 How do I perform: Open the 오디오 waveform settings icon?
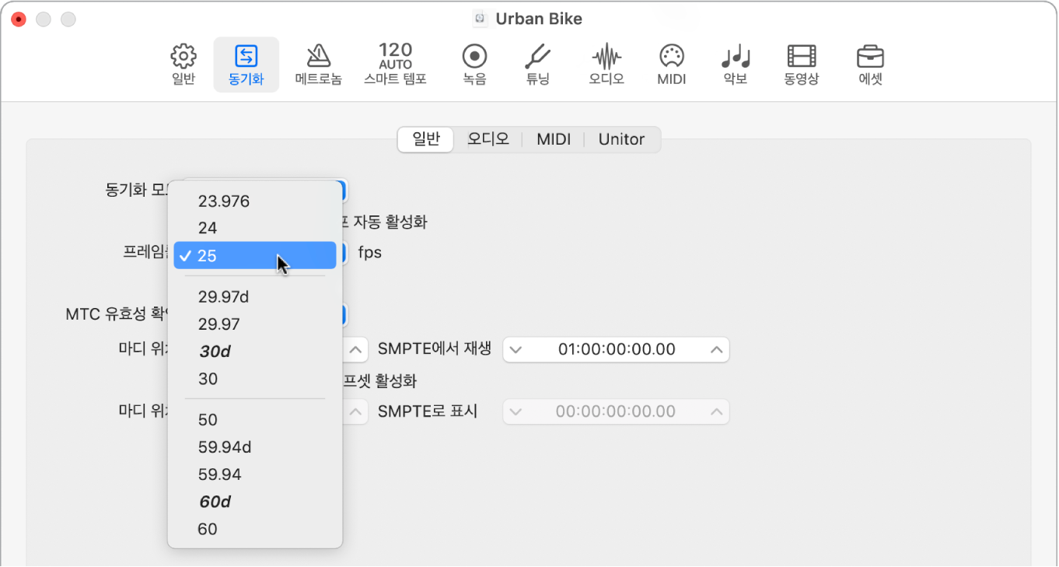[605, 64]
